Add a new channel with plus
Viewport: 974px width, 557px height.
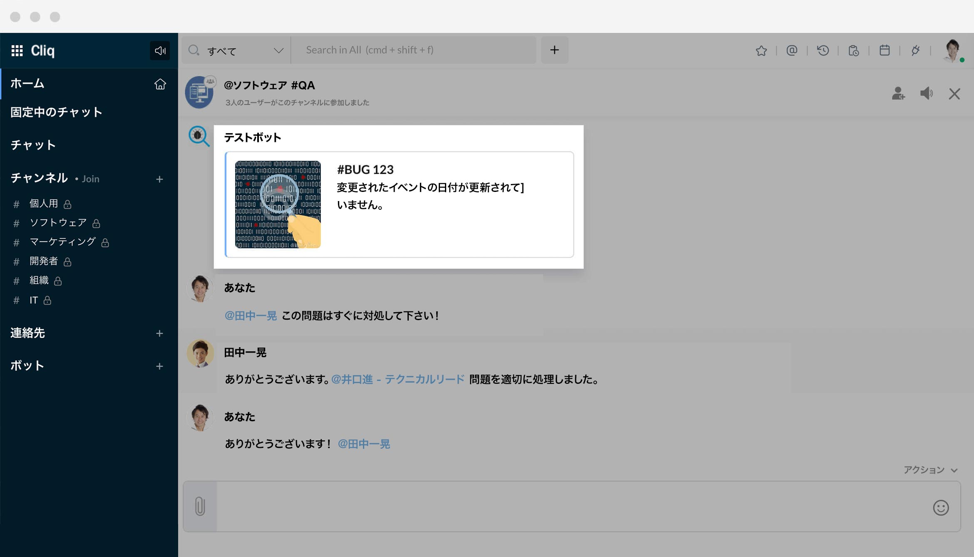[159, 179]
